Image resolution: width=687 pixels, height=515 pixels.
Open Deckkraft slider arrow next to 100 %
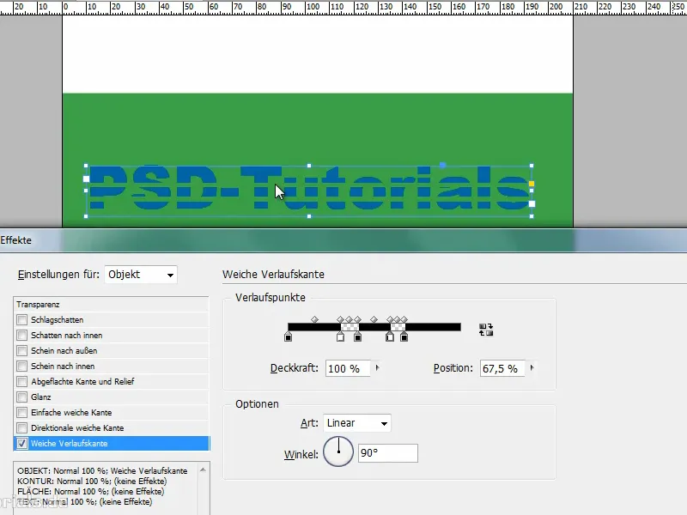[x=377, y=368]
